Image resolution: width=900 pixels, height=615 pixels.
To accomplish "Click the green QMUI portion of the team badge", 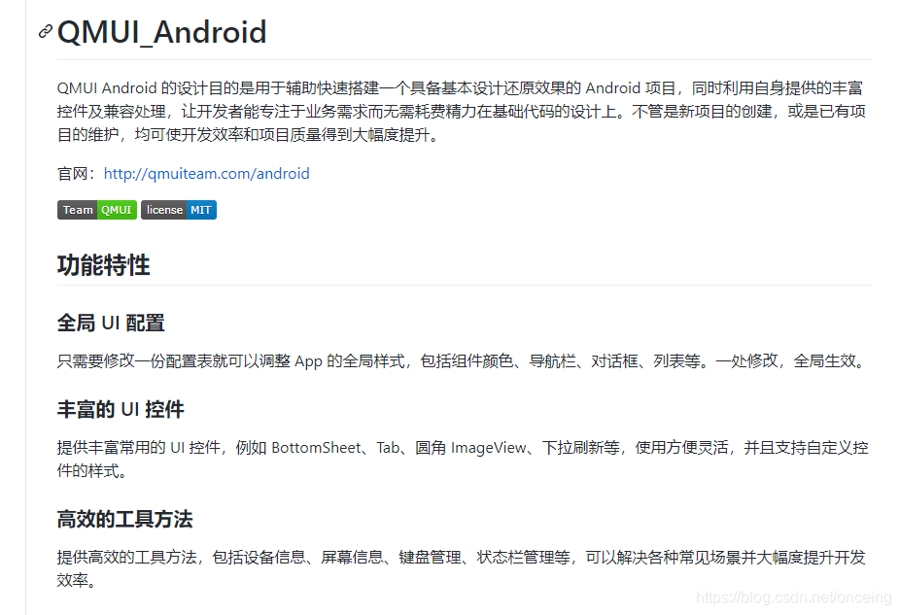I will coord(117,209).
